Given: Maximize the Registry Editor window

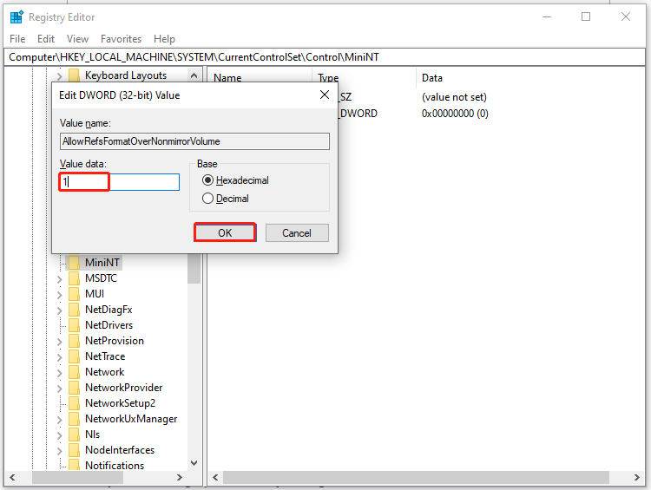Looking at the screenshot, I should 586,16.
